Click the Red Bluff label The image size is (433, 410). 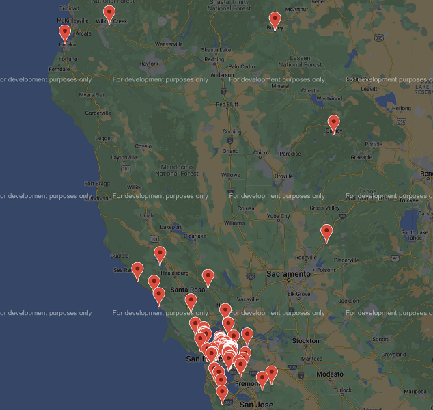click(x=227, y=104)
